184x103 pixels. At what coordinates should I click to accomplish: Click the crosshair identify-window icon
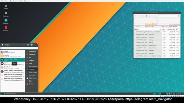(x=147, y=16)
